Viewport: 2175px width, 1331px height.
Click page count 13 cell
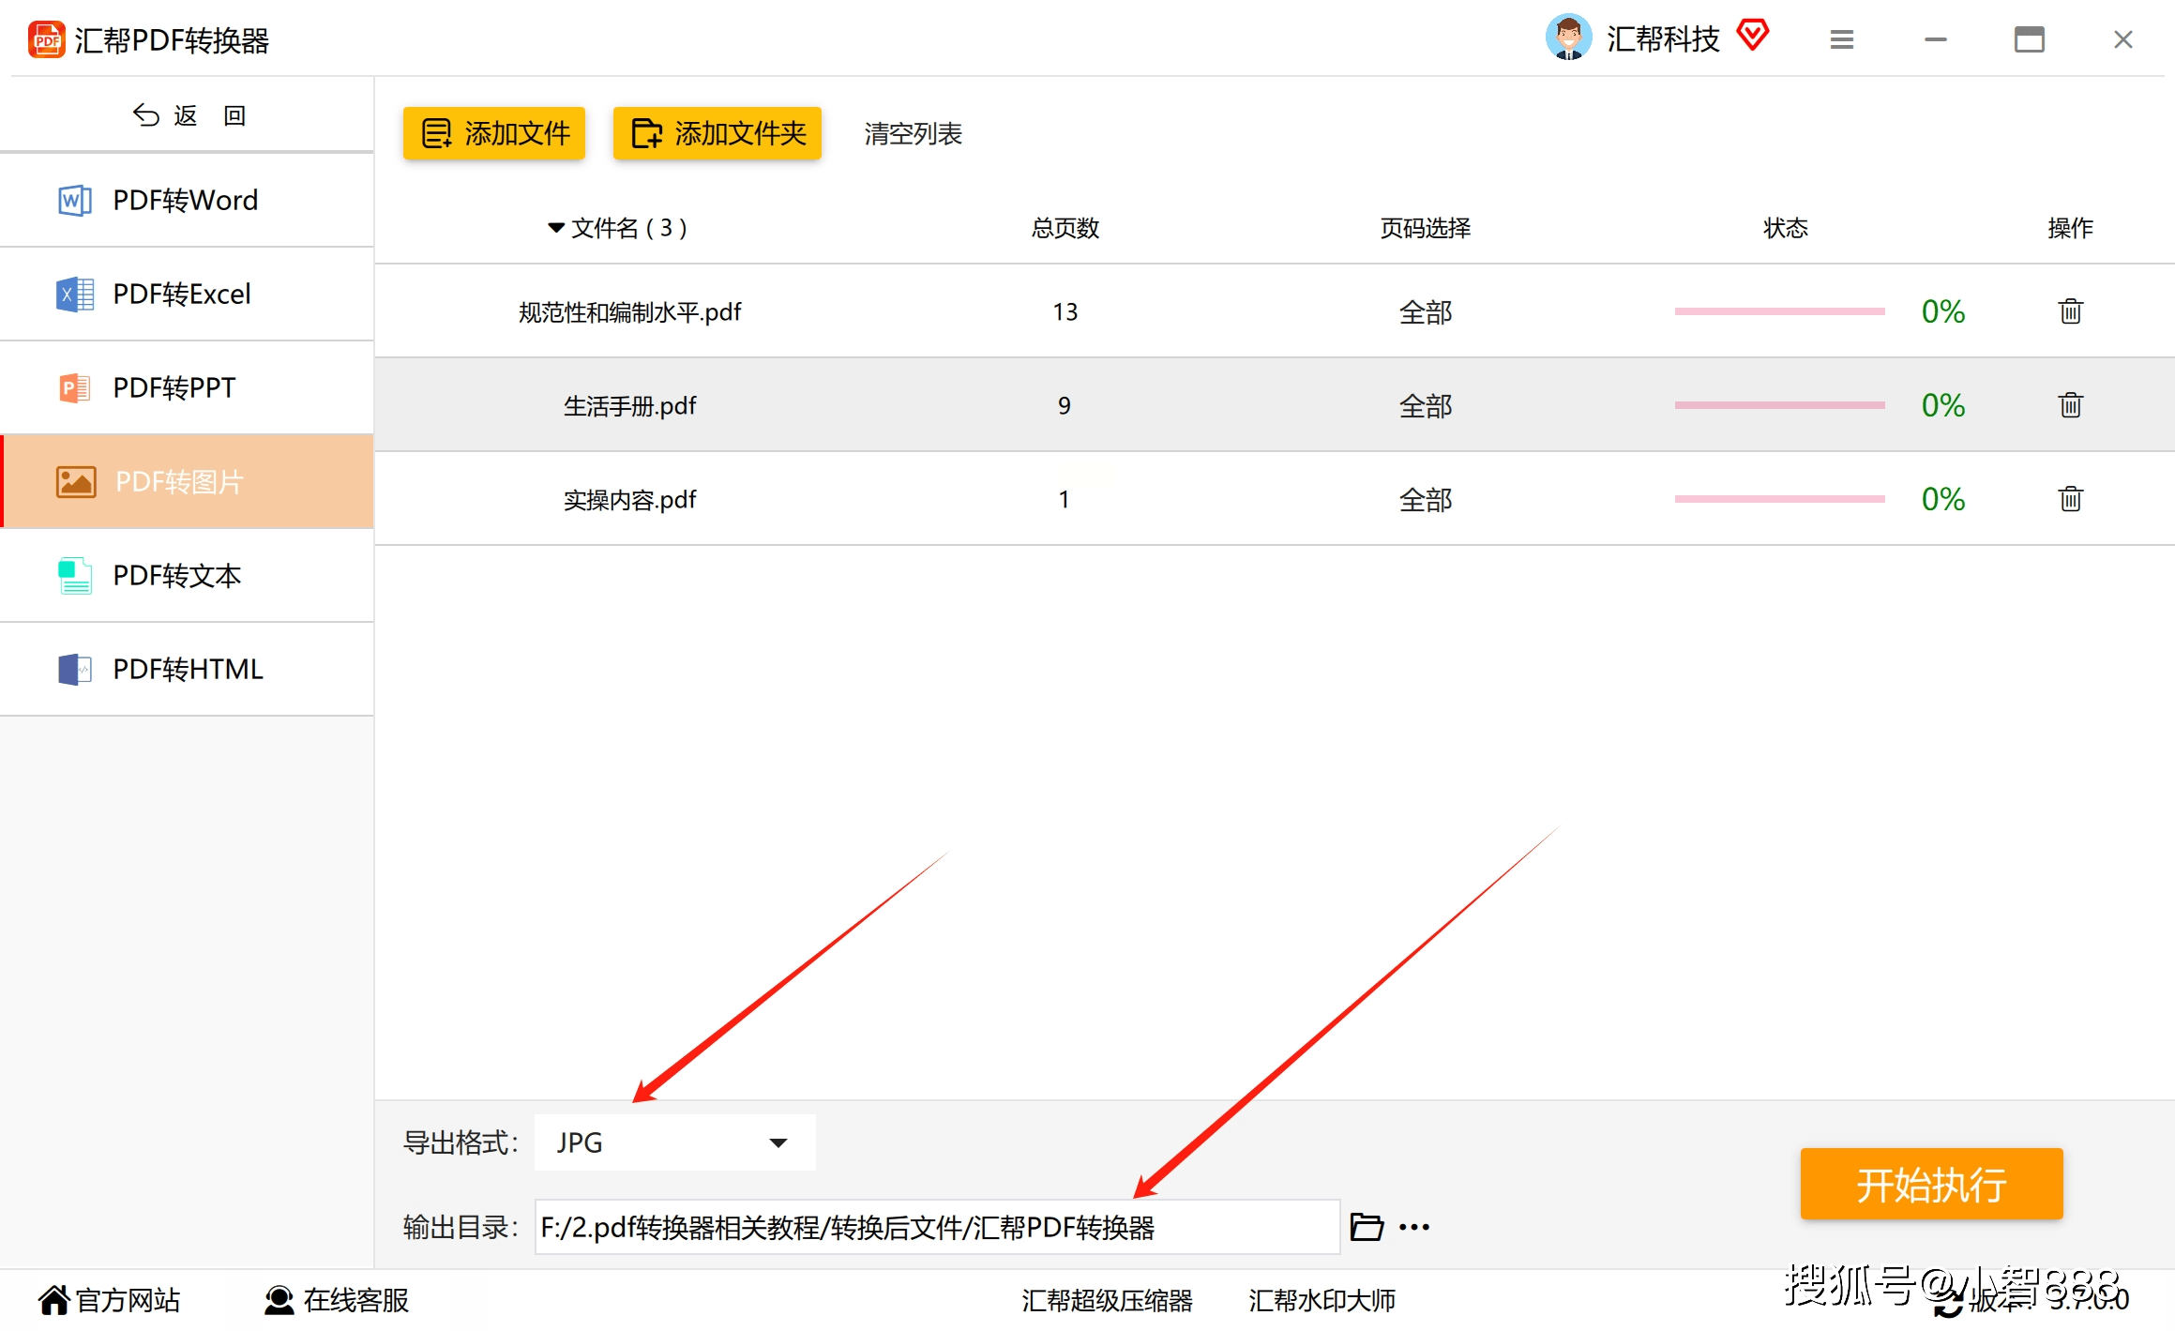(1065, 311)
